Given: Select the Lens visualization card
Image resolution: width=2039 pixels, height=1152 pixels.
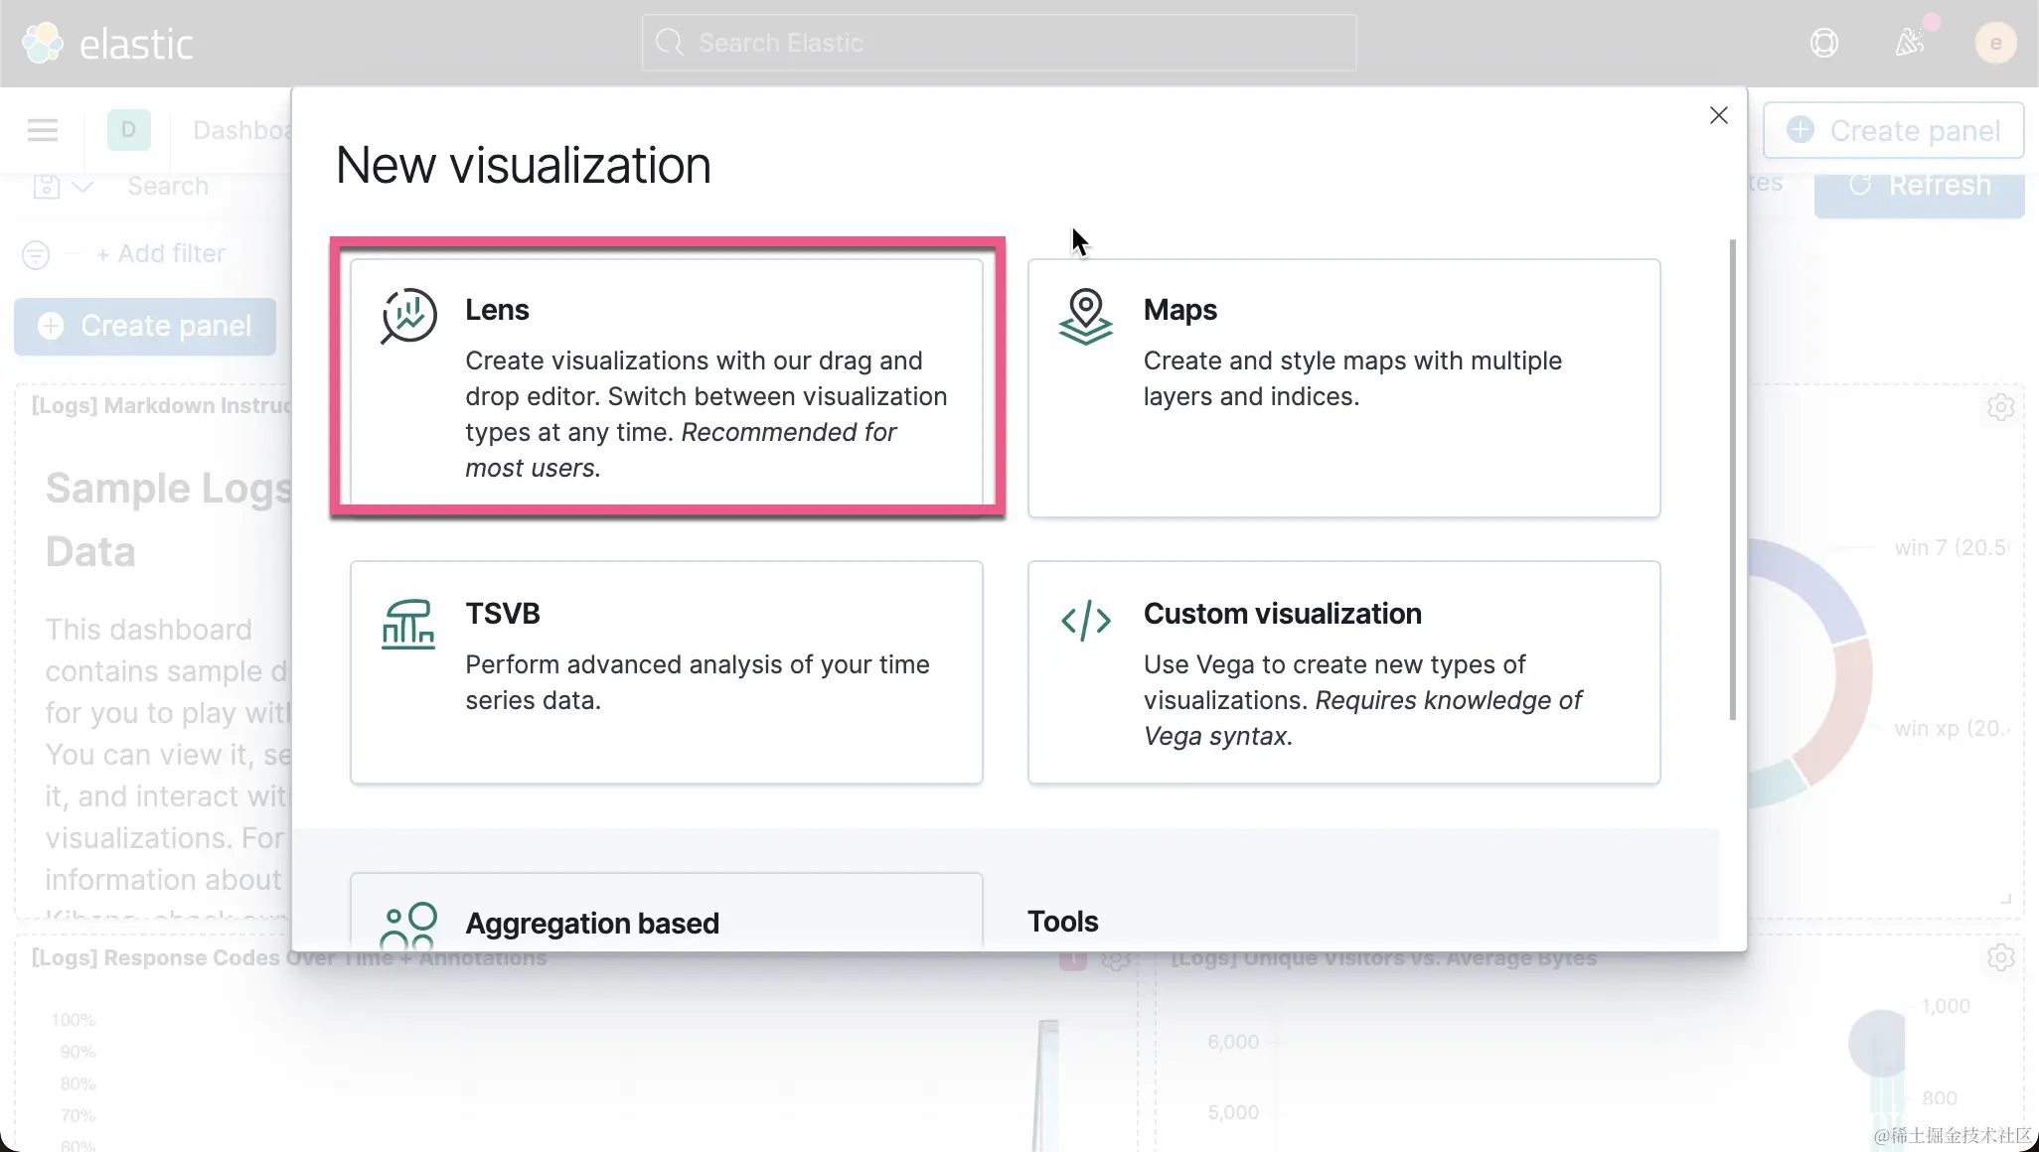Looking at the screenshot, I should coord(666,382).
